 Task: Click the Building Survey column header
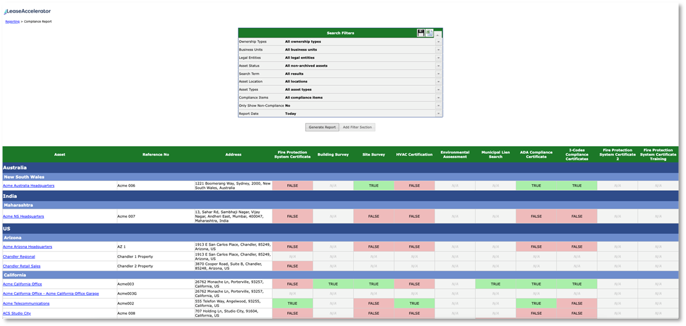(333, 154)
